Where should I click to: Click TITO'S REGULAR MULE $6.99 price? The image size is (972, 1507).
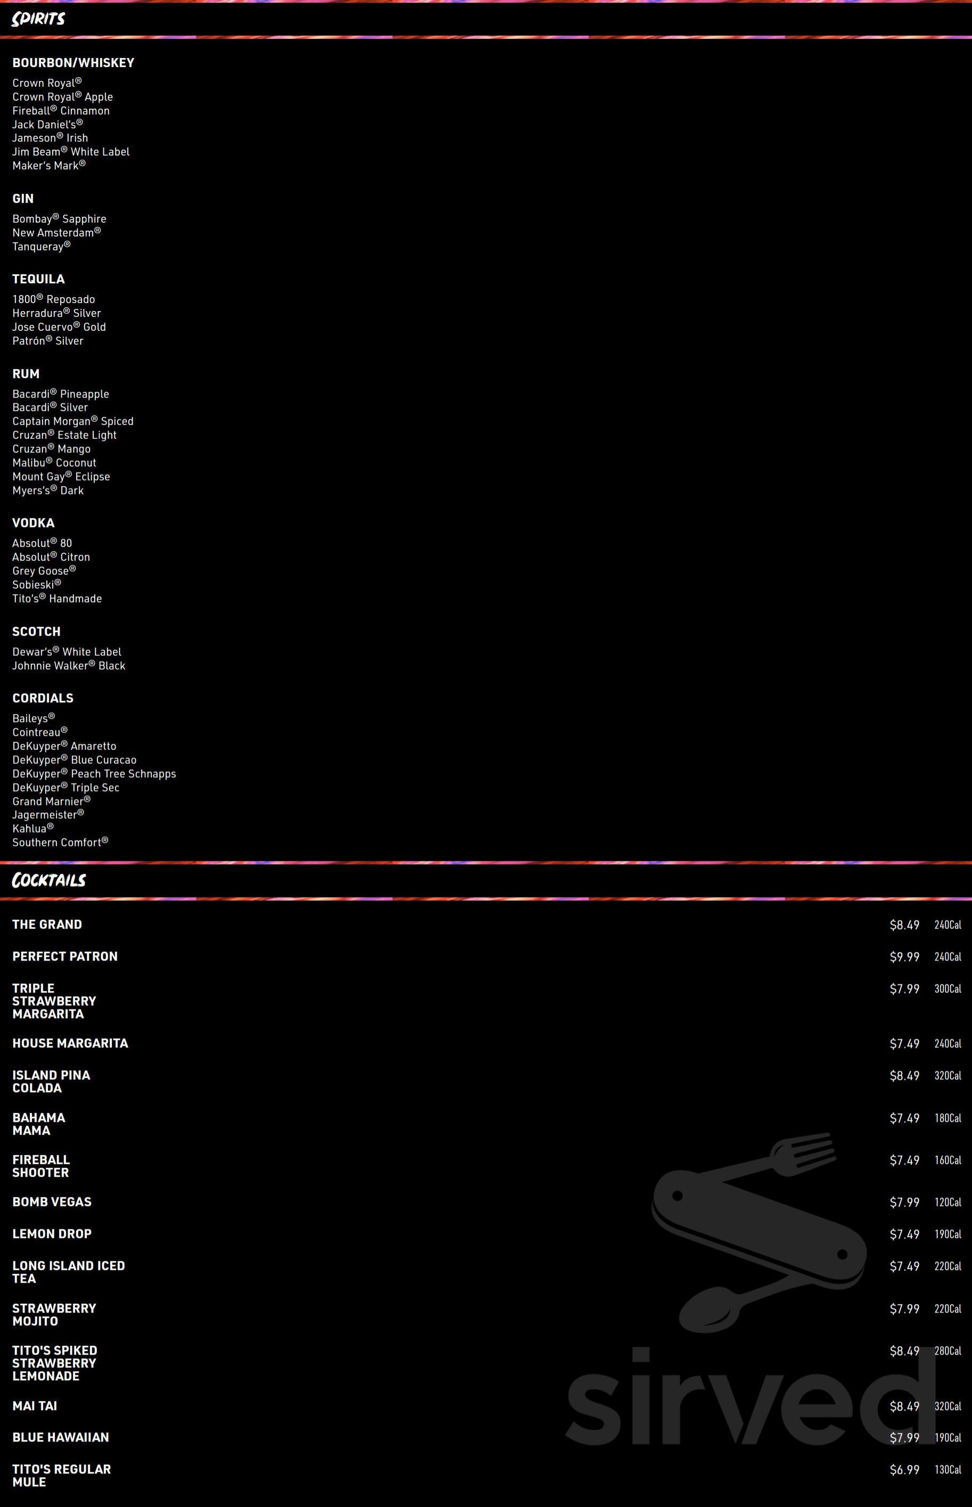coord(904,1470)
